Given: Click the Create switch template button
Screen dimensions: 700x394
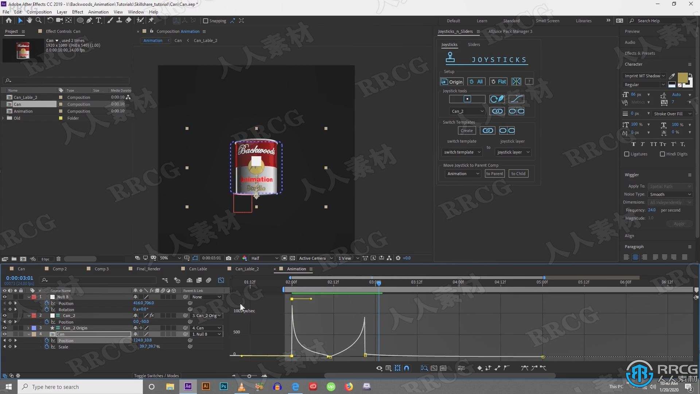Looking at the screenshot, I should point(466,130).
